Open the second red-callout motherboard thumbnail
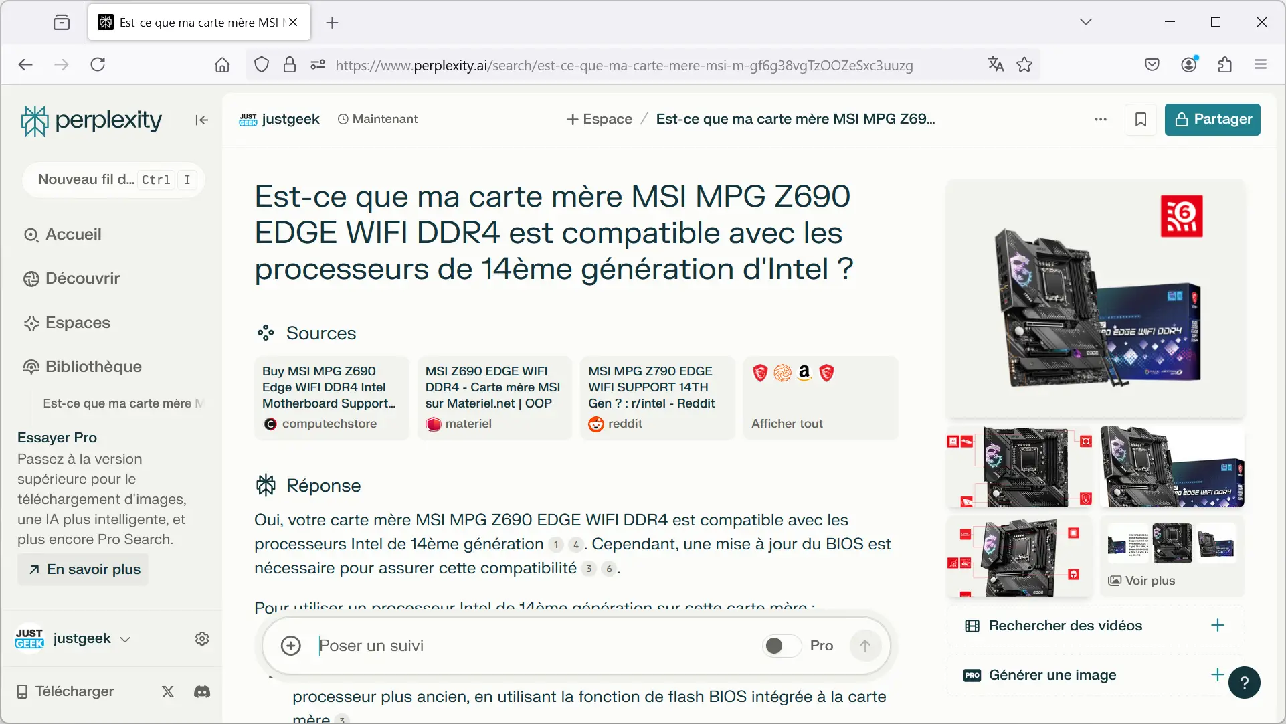 [x=1019, y=555]
